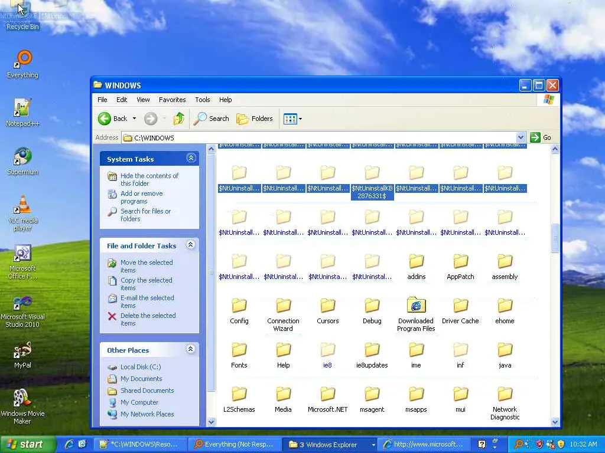Screen dimensions: 605x453
Task: Open the Views button dropdown
Action: coord(292,119)
